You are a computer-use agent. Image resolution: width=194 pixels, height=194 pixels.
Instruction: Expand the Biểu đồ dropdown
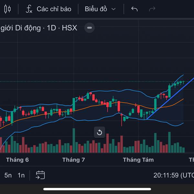click(100, 9)
